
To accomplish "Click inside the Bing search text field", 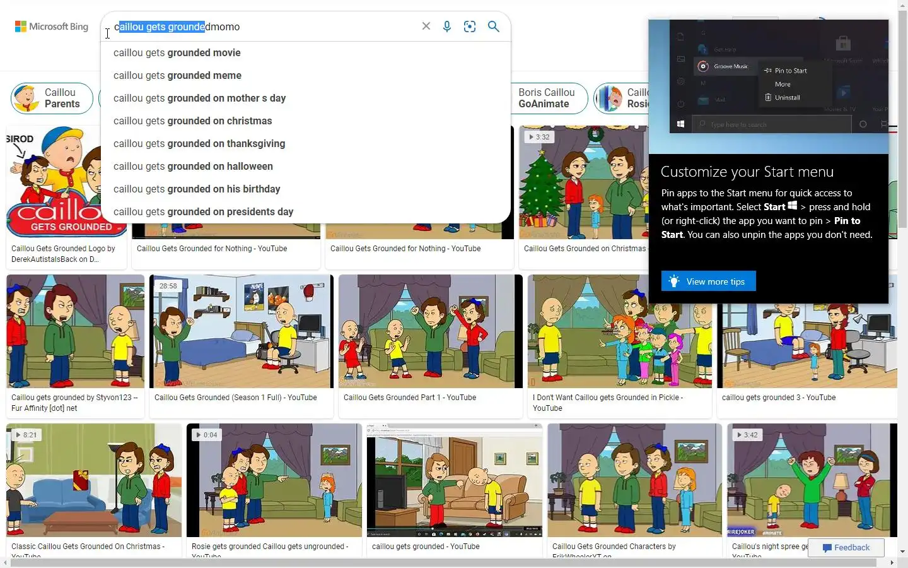I will (265, 27).
